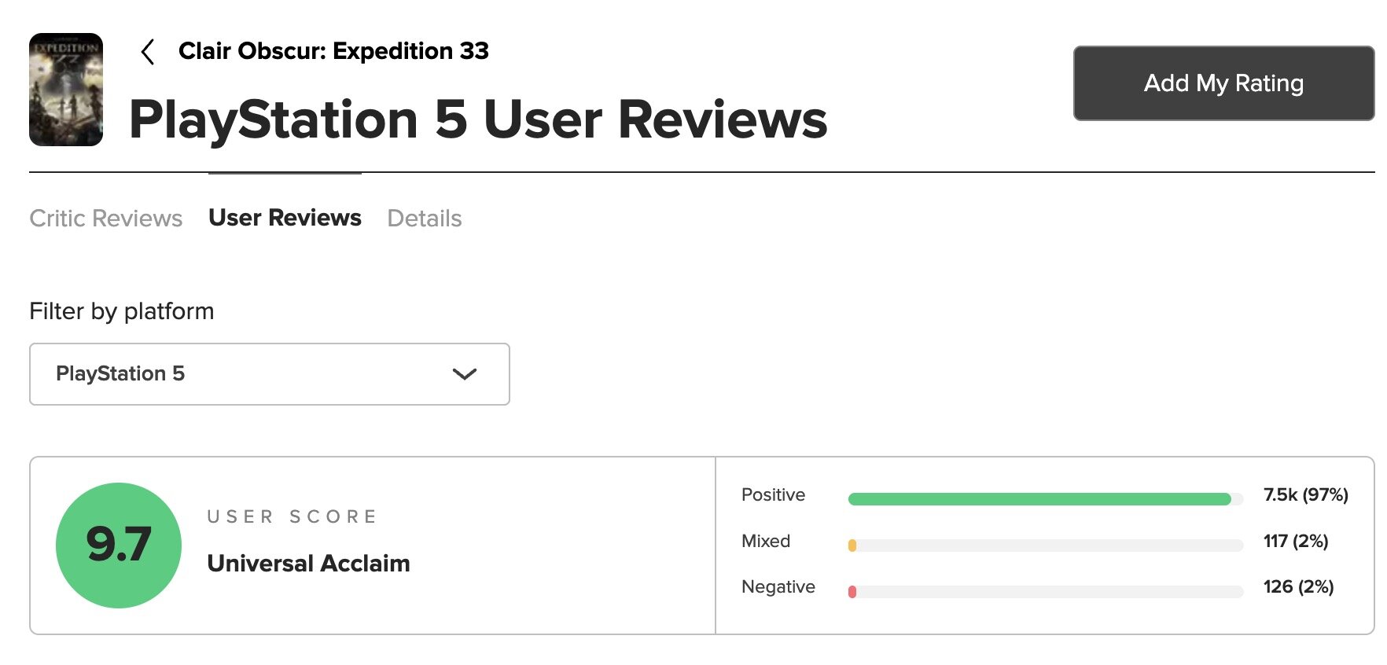Click the 7.5k (97%) positive count
Screen dimensions: 1387x665
(x=1305, y=494)
